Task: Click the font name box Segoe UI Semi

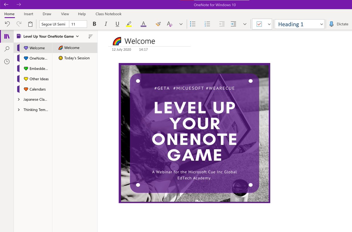Action: point(54,24)
